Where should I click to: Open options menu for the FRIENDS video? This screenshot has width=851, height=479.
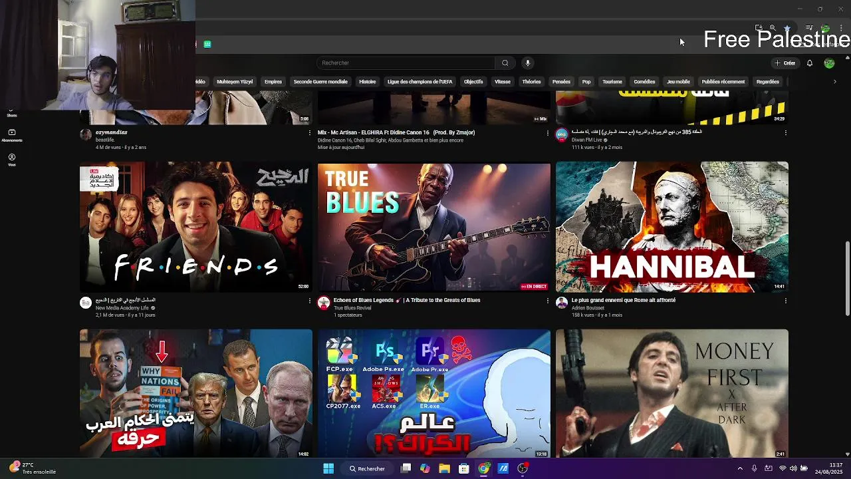tap(309, 301)
